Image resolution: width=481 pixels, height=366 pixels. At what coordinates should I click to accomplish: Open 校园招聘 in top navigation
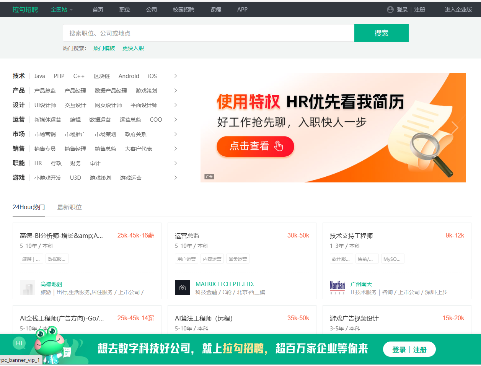(184, 10)
